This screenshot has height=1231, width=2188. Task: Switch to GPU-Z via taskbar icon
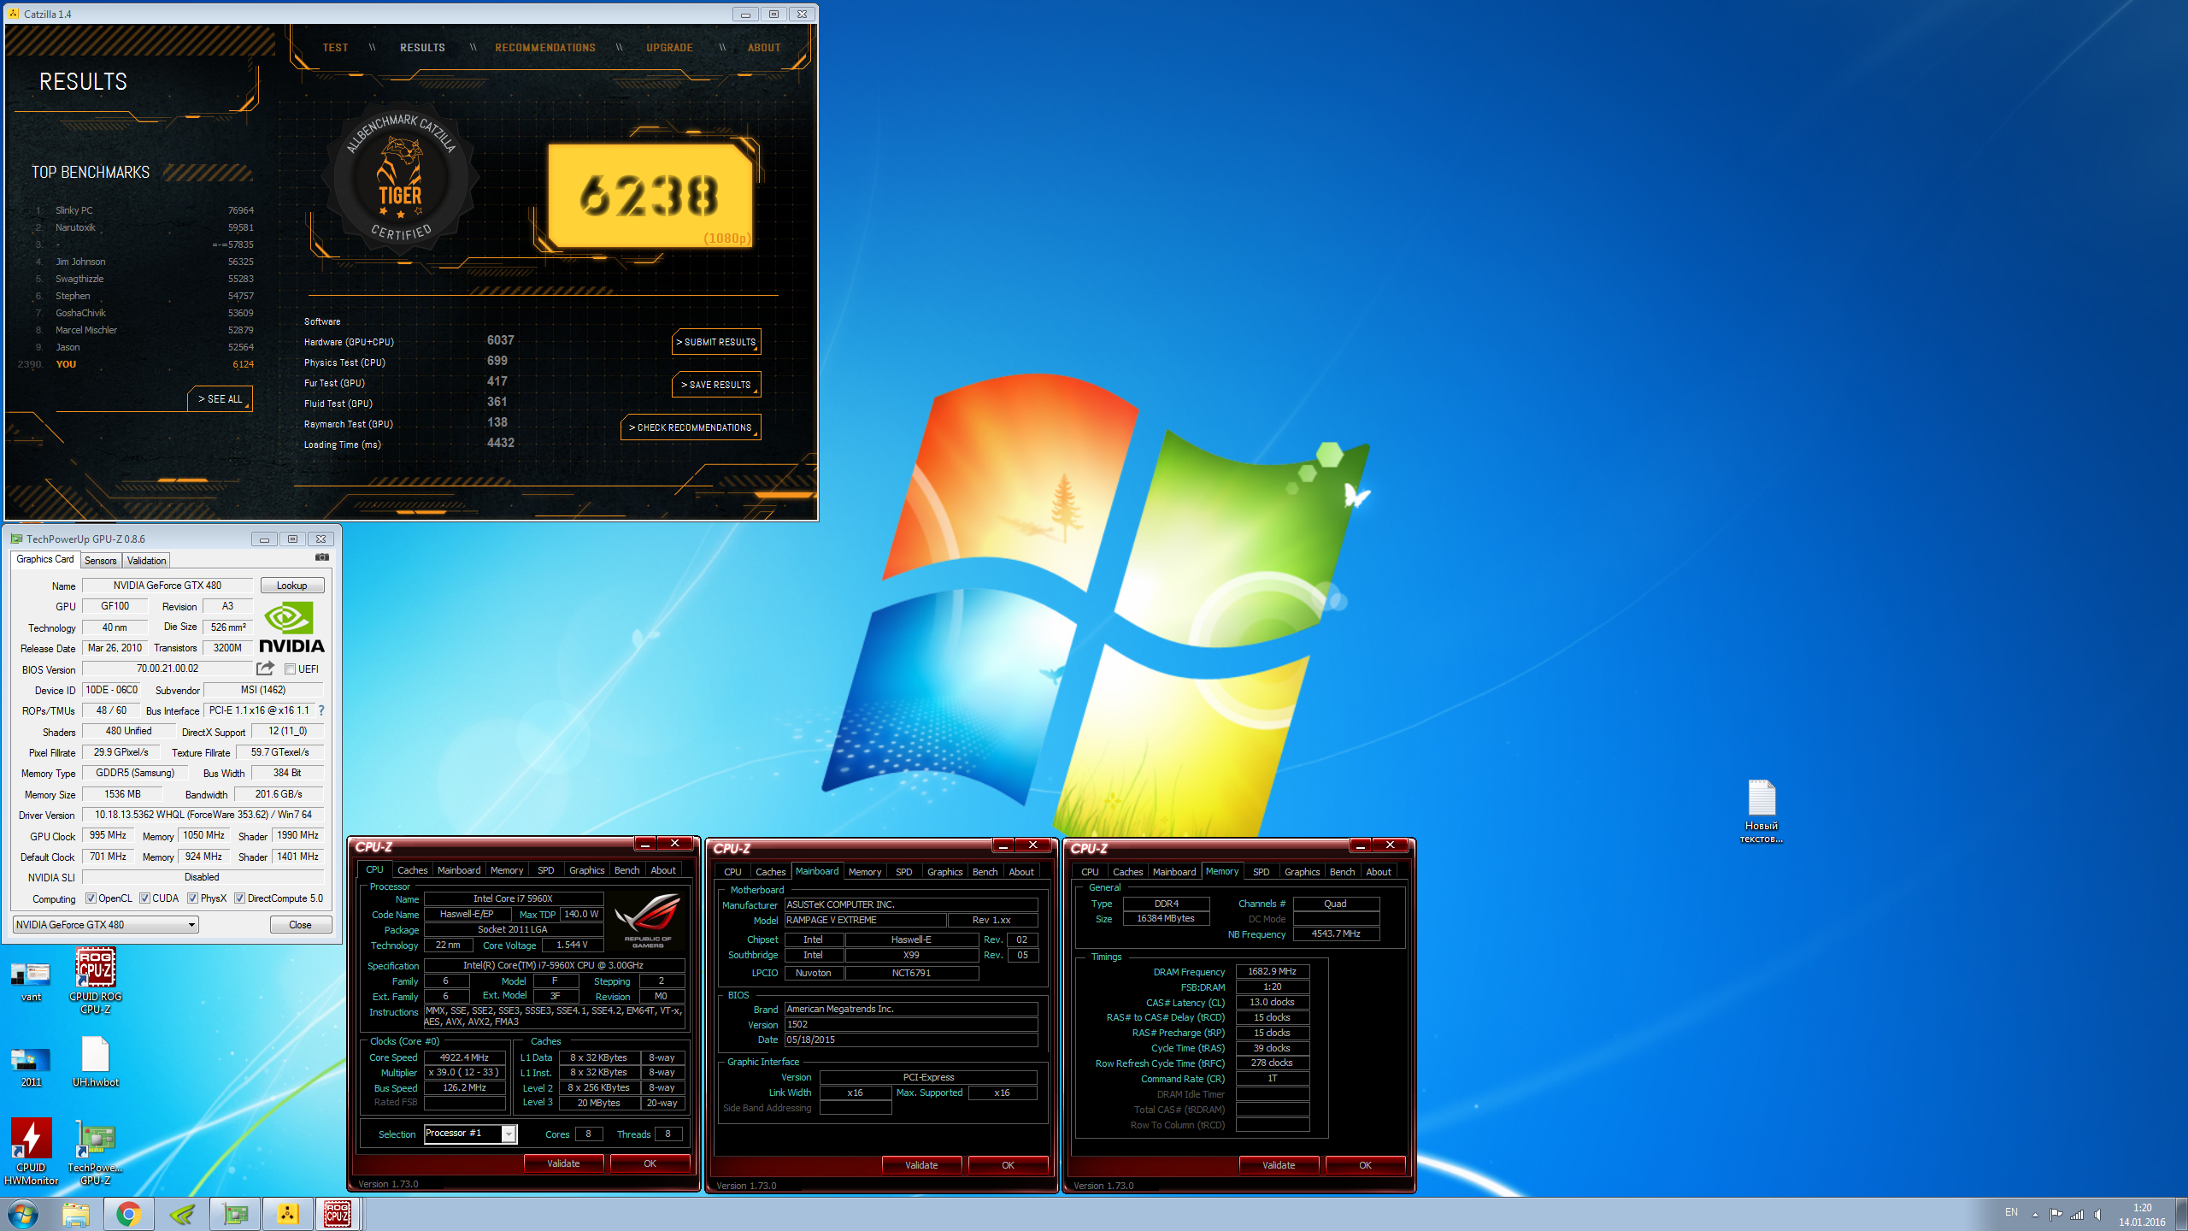coord(235,1214)
